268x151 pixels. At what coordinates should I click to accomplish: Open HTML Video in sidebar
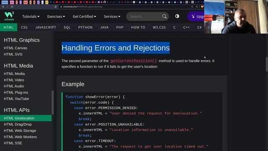coord(14,80)
